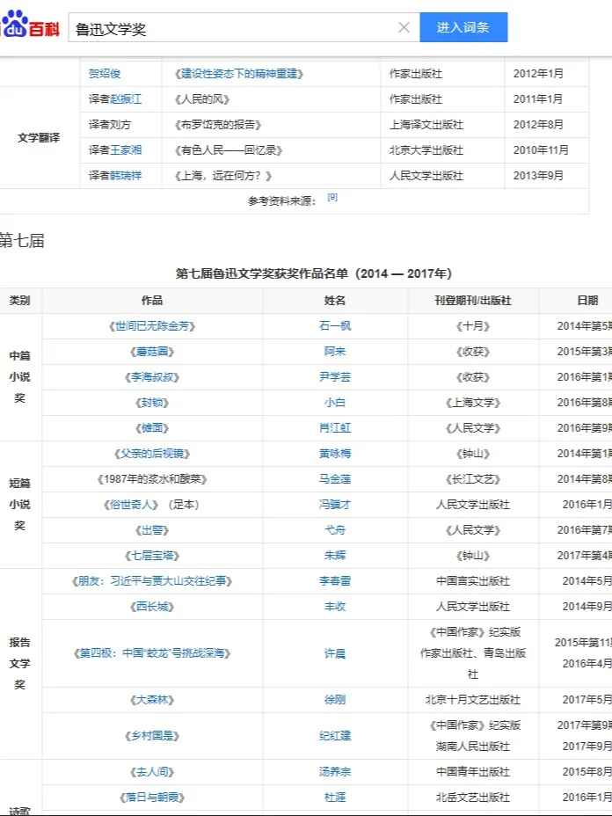Click the 刊登期刊/出版社 column header
The image size is (612, 816).
473,301
